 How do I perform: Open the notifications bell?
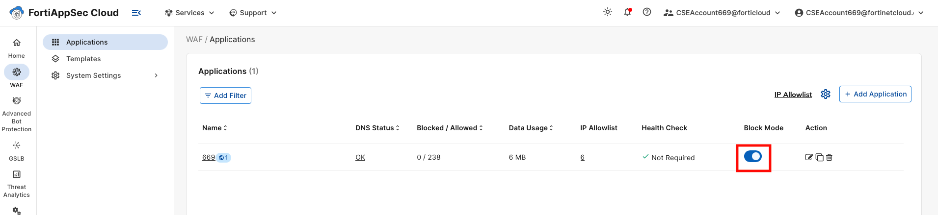[x=627, y=12]
